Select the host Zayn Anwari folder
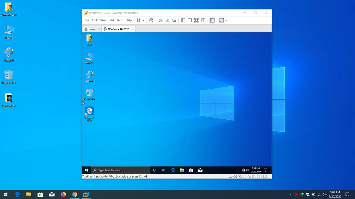Image resolution: width=355 pixels, height=199 pixels. coord(9,9)
